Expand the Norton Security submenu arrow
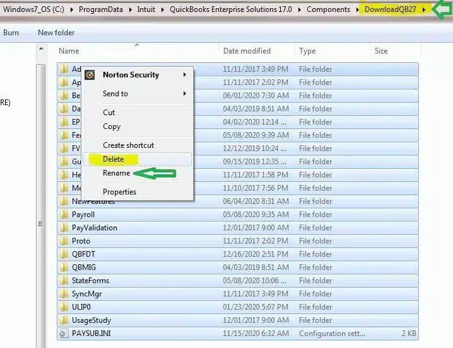The height and width of the screenshot is (348, 453). (x=185, y=75)
